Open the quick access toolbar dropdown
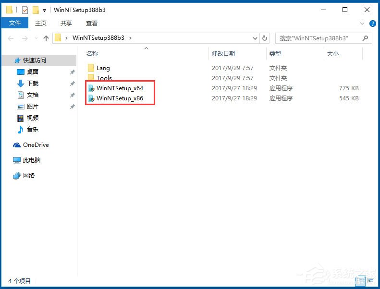 pos(44,10)
